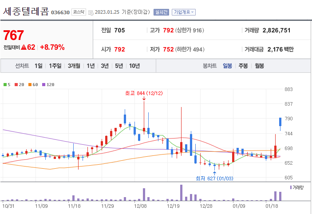Image resolution: width=312 pixels, height=214 pixels.
Task: Click the 10/31 date axis label
Action: [x=8, y=206]
